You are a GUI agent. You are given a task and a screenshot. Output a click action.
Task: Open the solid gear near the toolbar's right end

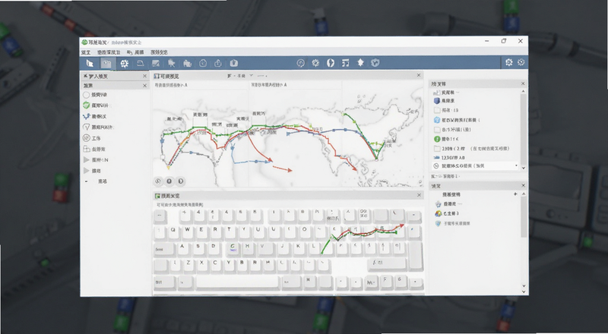click(x=508, y=62)
